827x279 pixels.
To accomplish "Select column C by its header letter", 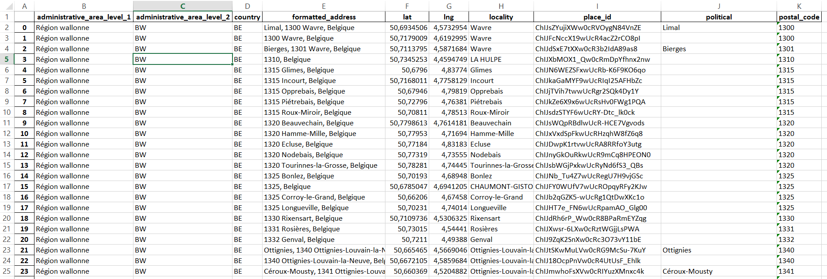I will 183,6.
